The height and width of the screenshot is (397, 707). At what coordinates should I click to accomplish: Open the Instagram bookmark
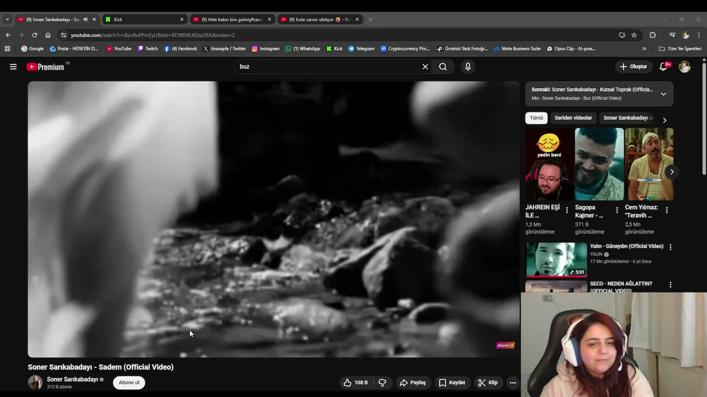[x=266, y=49]
